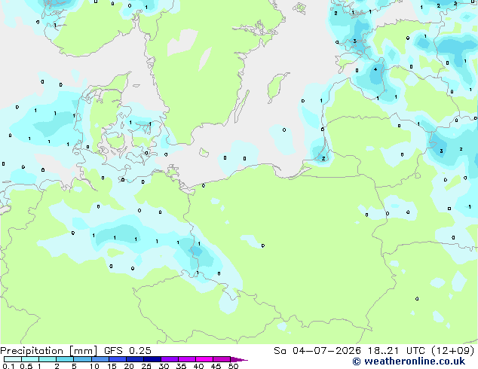Click the "GFS 0.25" model label
The height and width of the screenshot is (369, 478).
click(x=127, y=351)
